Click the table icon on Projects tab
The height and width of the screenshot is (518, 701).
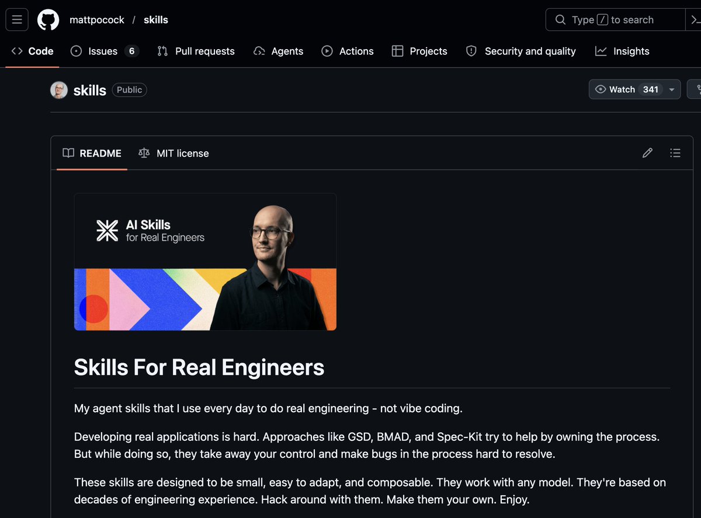point(397,51)
